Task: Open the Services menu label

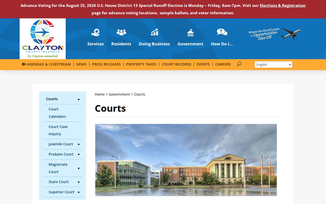Action: (x=96, y=44)
